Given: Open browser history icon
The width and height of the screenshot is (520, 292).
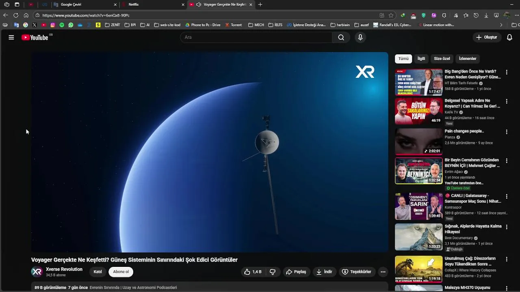Looking at the screenshot, I should pos(476,15).
